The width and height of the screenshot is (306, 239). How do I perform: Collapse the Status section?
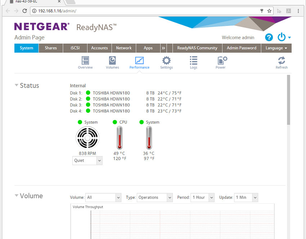(x=17, y=85)
